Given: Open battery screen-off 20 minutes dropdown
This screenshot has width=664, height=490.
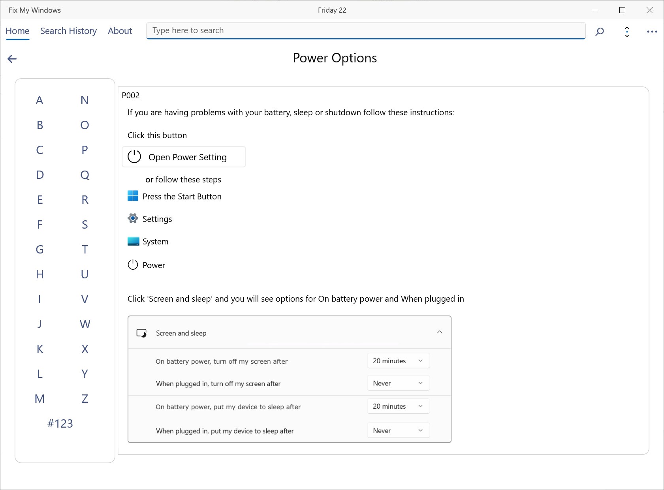Looking at the screenshot, I should click(398, 361).
